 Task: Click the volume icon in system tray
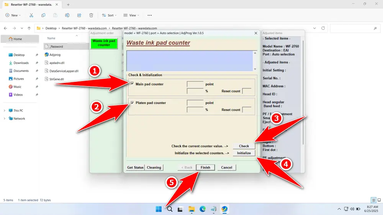pyautogui.click(x=352, y=209)
